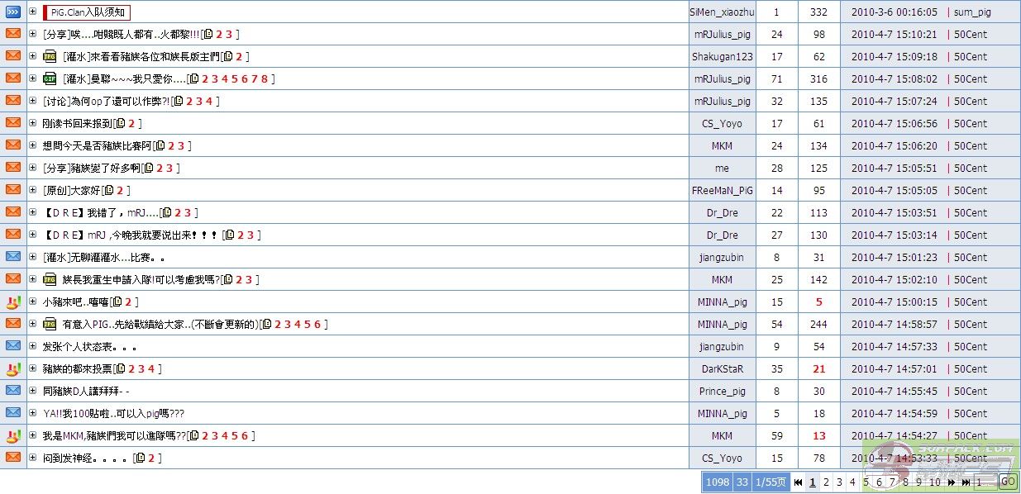Open page 8 of the 曼聯 thread
This screenshot has width=1021, height=494.
pyautogui.click(x=264, y=79)
